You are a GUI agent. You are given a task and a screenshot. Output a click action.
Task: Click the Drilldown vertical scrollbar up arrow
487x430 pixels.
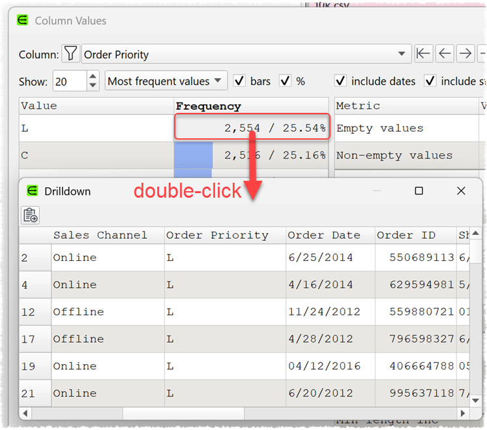475,233
